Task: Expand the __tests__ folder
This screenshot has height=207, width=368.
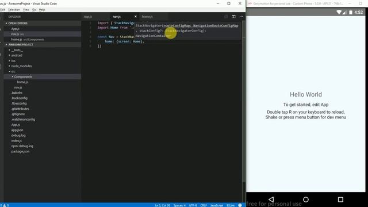Action: [x=17, y=50]
